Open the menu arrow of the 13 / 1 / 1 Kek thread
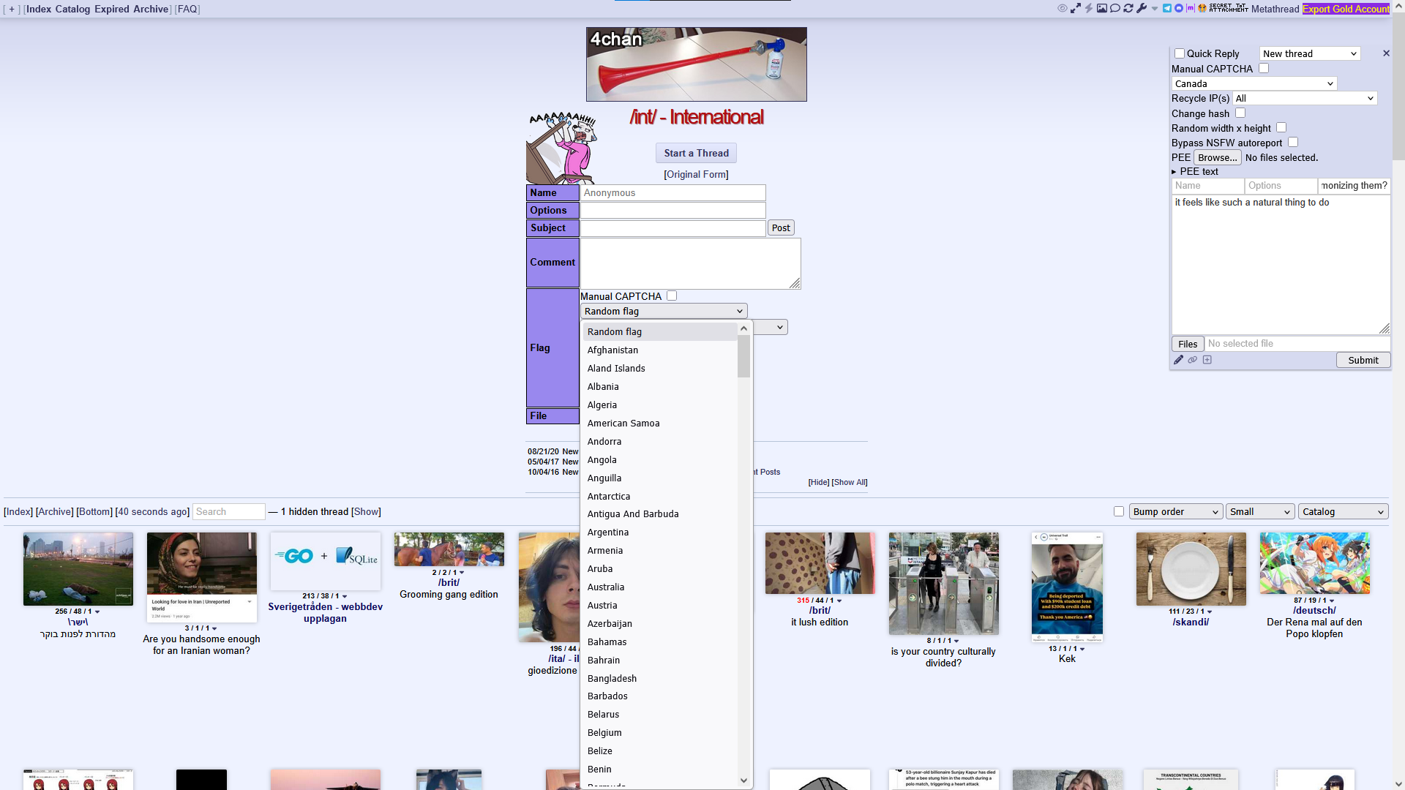This screenshot has height=790, width=1405. point(1082,649)
